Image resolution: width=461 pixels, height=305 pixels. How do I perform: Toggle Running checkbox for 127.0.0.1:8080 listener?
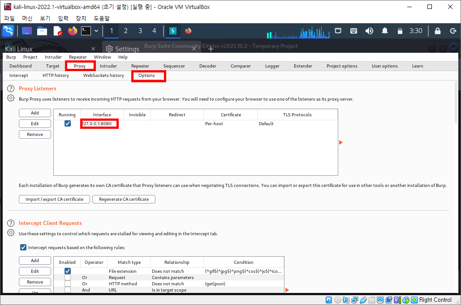68,123
